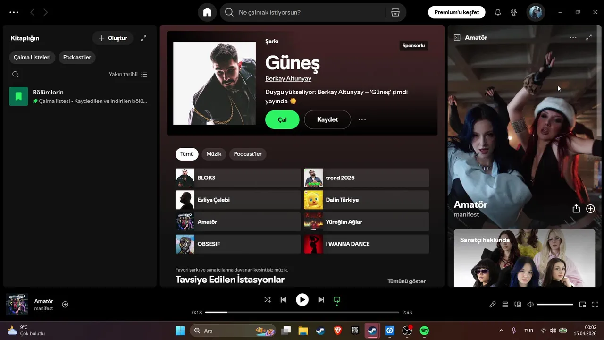Seek within the song progress bar
Image resolution: width=604 pixels, height=340 pixels.
[x=302, y=312]
